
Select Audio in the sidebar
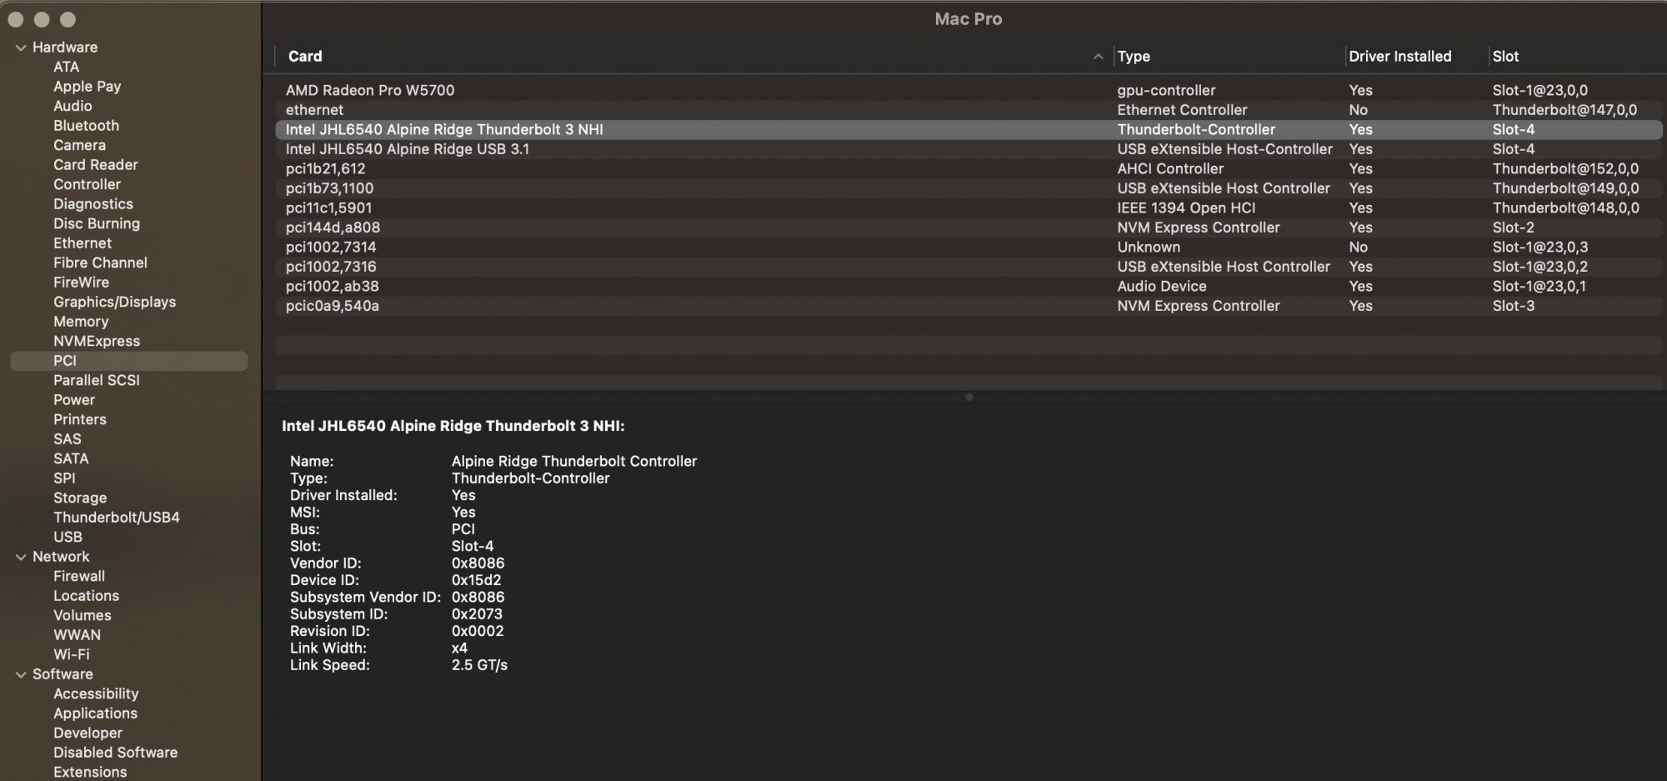coord(73,107)
